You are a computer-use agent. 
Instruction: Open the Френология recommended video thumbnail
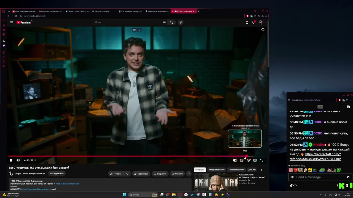click(216, 182)
